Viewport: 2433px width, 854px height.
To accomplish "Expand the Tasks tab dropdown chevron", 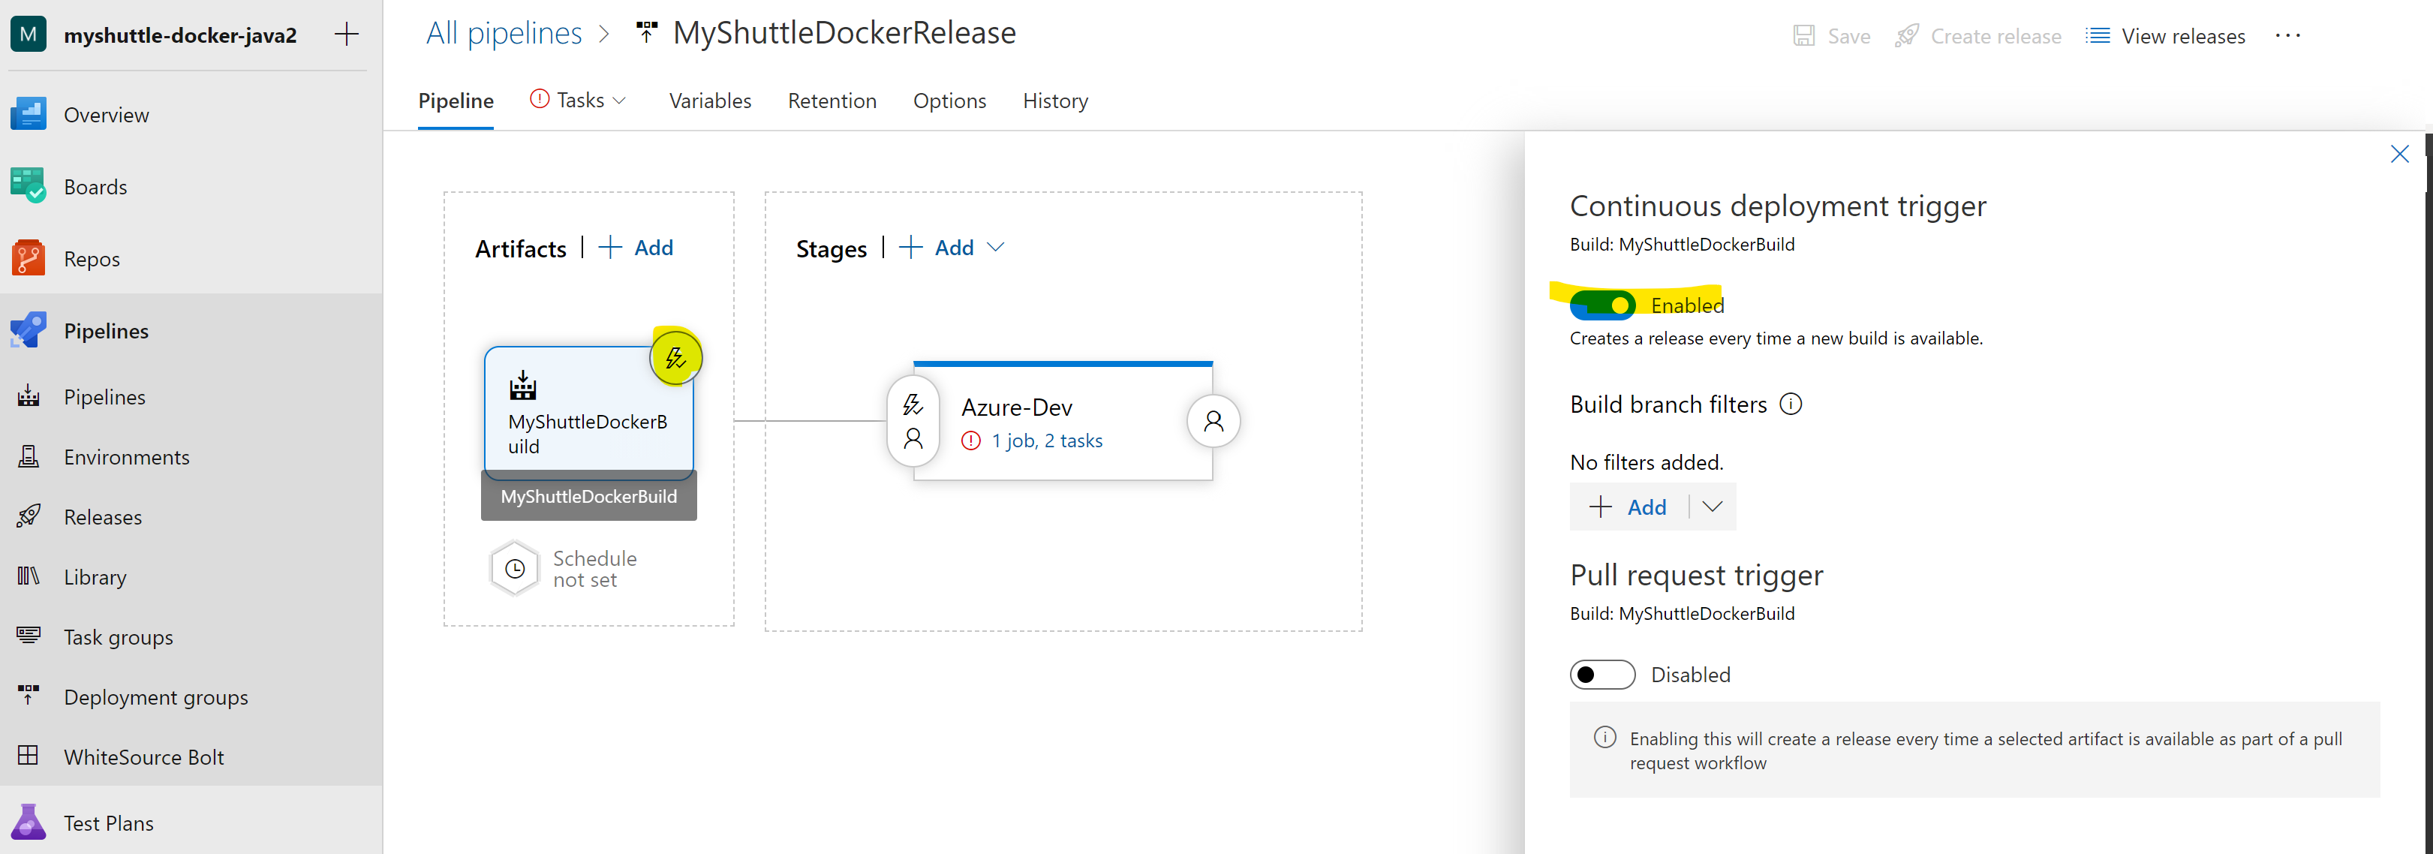I will tap(620, 100).
